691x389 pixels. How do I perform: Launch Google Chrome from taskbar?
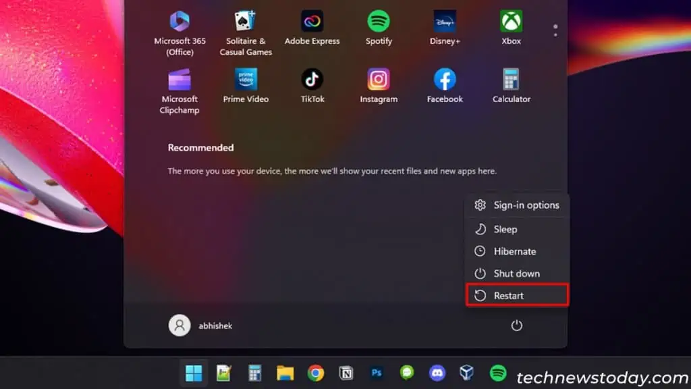316,373
